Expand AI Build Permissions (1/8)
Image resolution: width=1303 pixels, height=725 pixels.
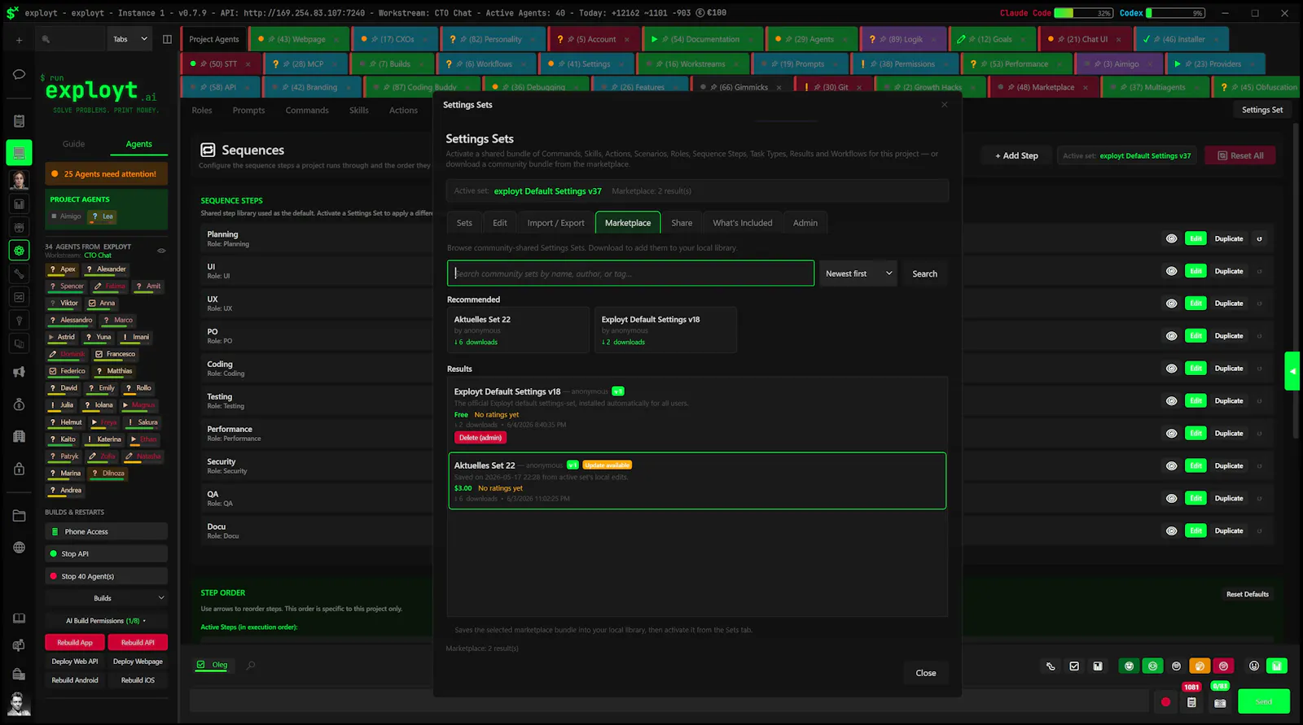coord(107,621)
